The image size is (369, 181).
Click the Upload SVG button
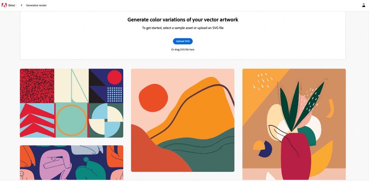point(183,41)
